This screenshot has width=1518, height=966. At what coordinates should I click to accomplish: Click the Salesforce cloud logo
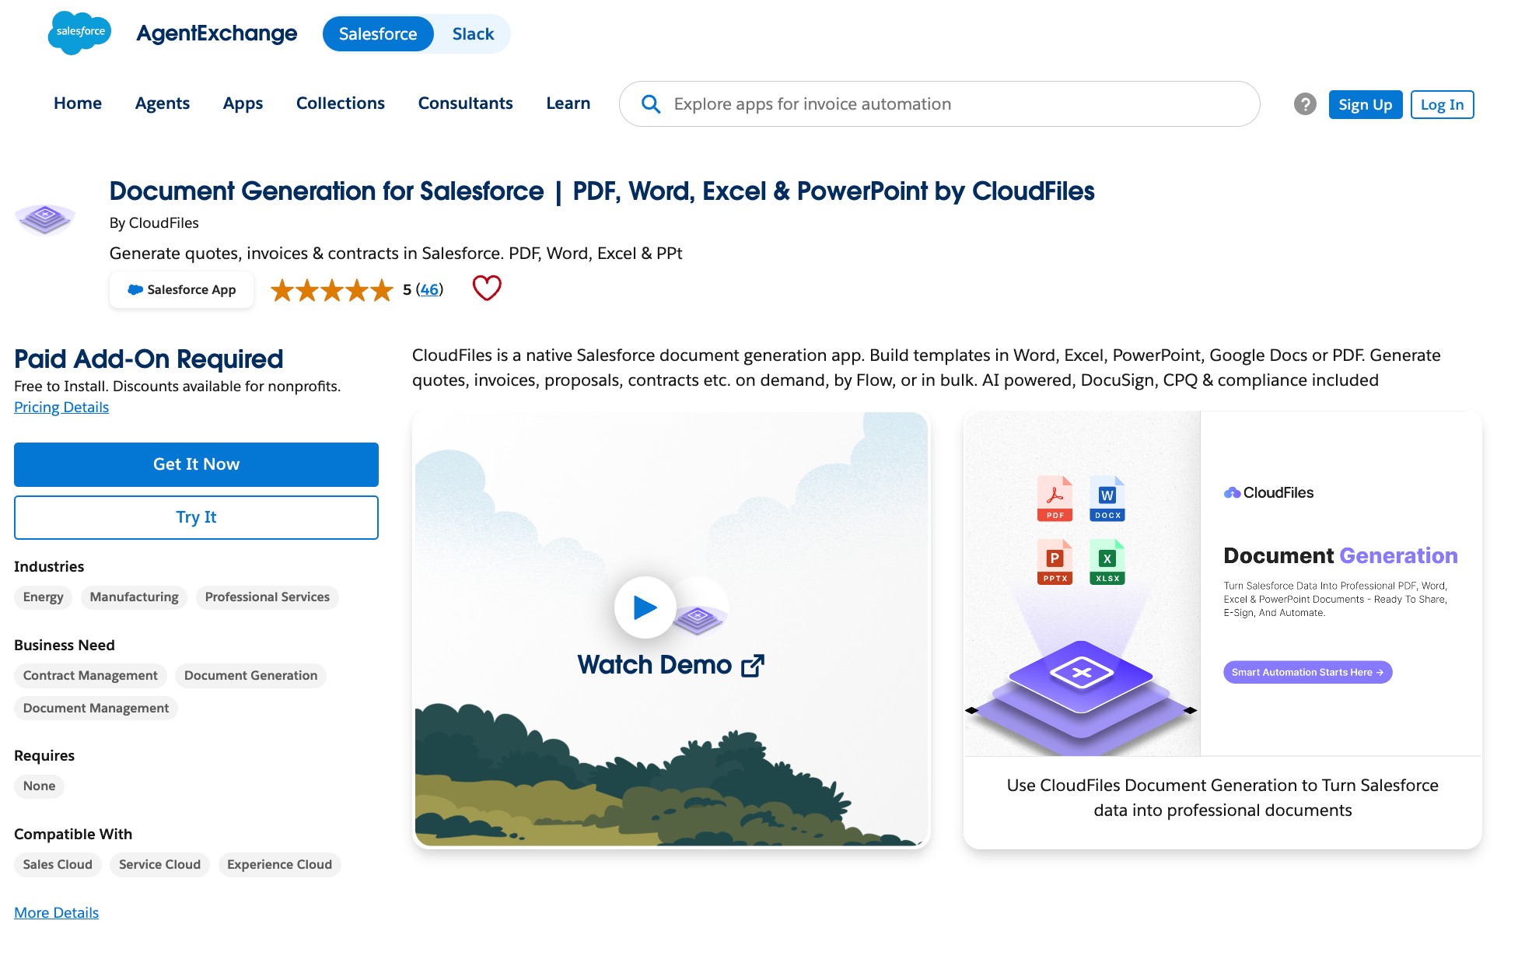click(x=79, y=33)
